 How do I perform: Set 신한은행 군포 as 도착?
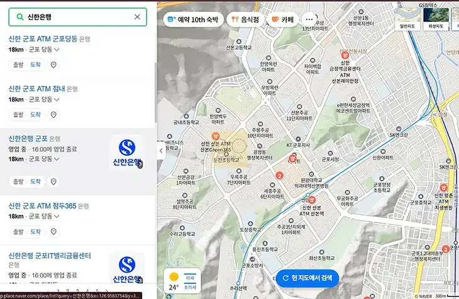point(35,182)
